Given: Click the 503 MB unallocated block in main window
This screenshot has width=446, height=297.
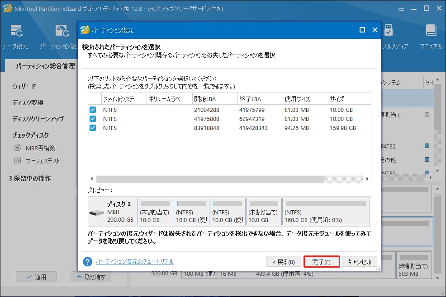Looking at the screenshot, I should pos(414,266).
